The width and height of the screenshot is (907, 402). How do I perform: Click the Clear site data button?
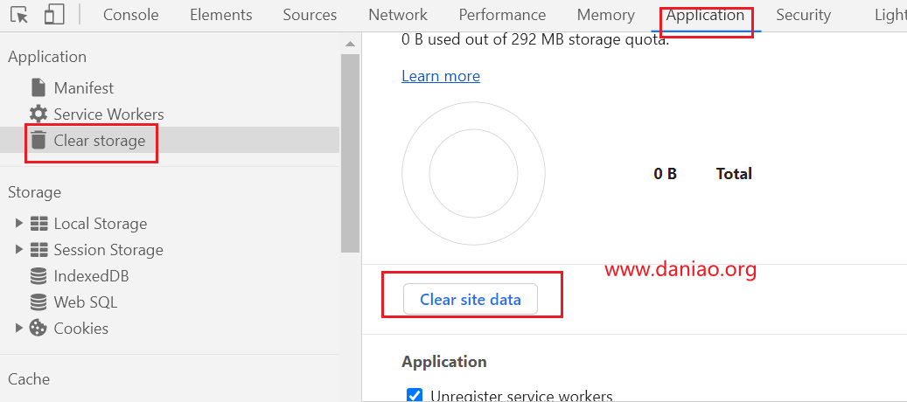471,299
